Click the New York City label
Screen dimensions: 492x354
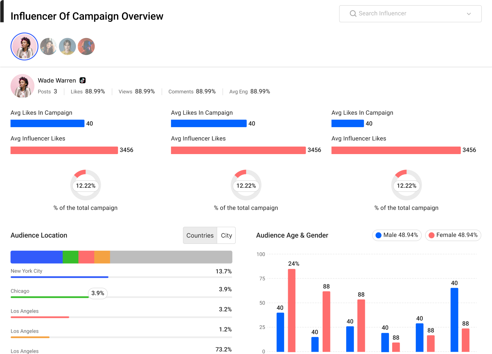tap(26, 271)
